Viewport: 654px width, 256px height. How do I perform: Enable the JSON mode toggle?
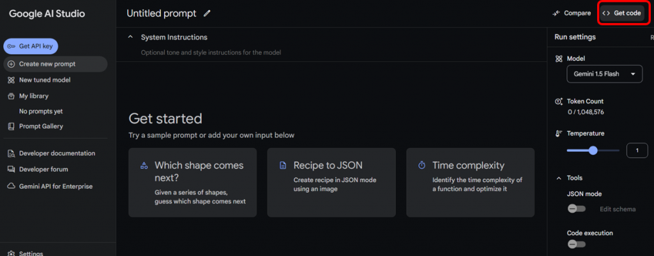click(576, 209)
